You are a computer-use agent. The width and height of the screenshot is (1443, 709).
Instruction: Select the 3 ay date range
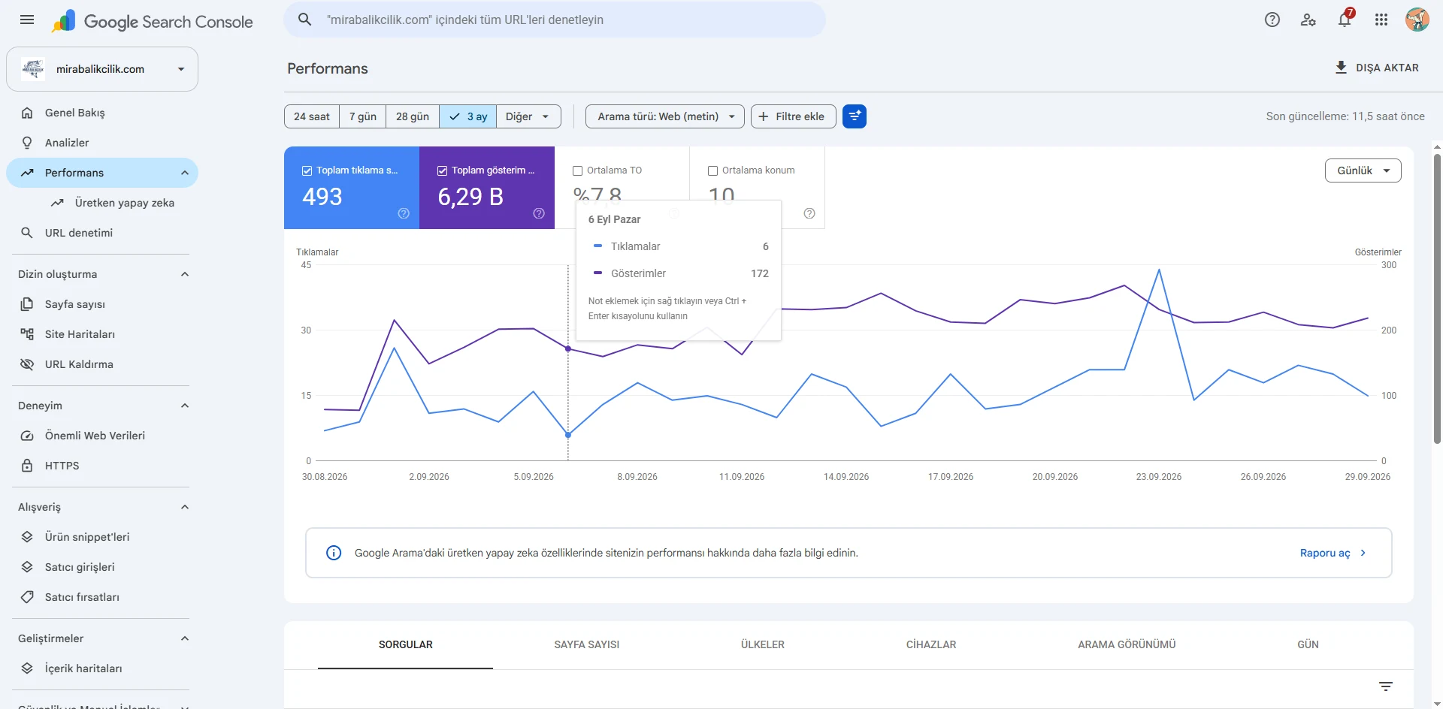467,116
